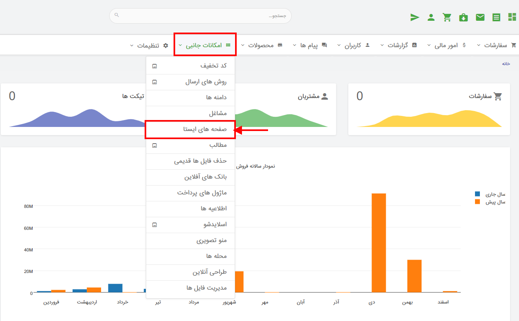Expand the امور مالی menu chevron
This screenshot has width=519, height=321.
pyautogui.click(x=429, y=45)
